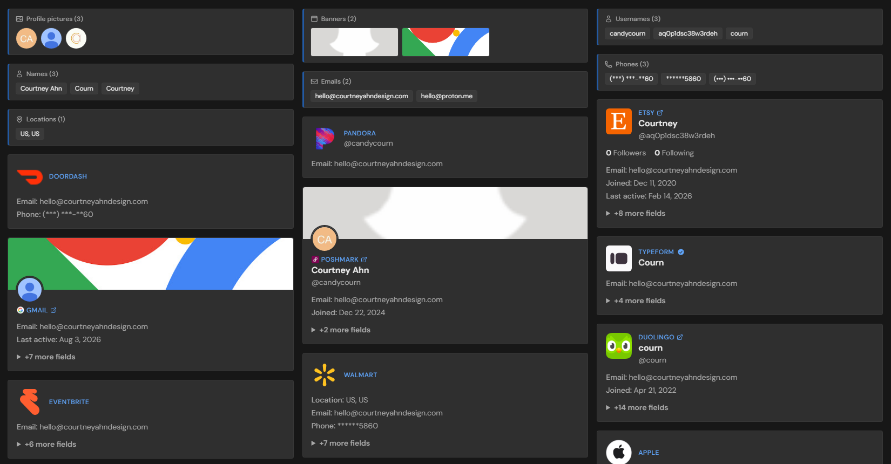Open the ETSY link
891x464 pixels.
pos(646,113)
